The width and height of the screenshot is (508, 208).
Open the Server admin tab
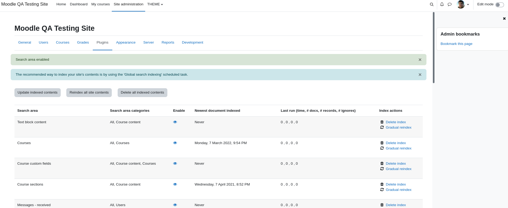pos(148,43)
